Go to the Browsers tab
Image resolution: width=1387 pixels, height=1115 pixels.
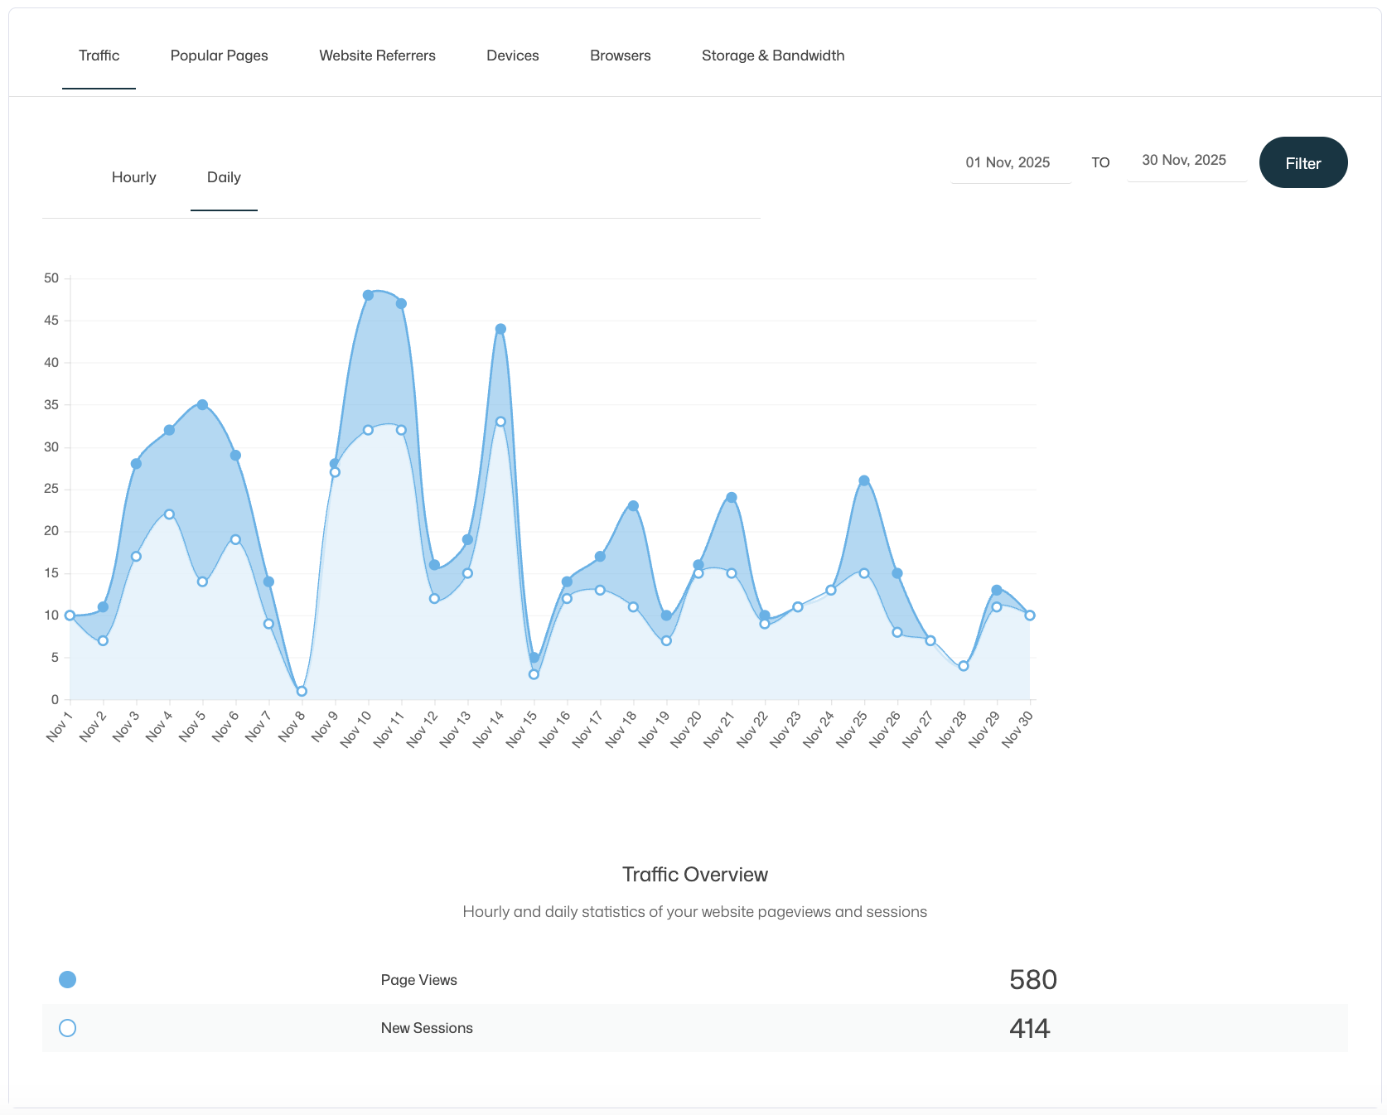(620, 56)
